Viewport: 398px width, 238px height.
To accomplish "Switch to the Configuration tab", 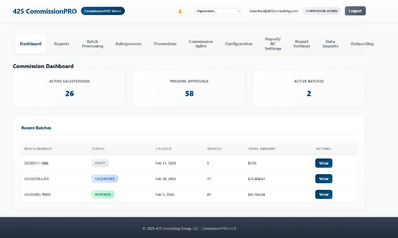I will 239,44.
